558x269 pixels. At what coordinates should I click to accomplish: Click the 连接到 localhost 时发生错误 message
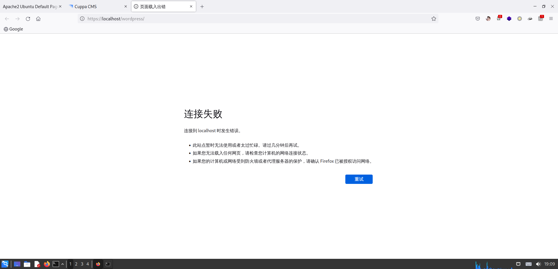pyautogui.click(x=213, y=131)
